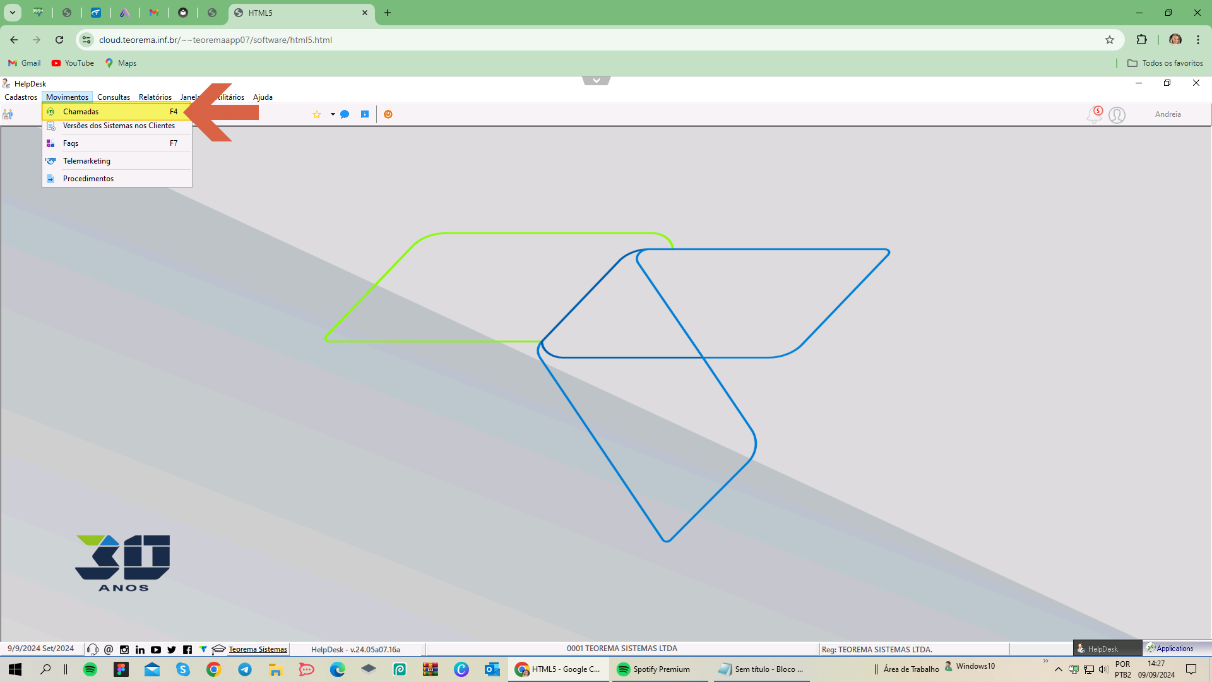Click 0001 TEOREMA SISTEMAS LTDA status text
The width and height of the screenshot is (1212, 682).
(x=622, y=649)
